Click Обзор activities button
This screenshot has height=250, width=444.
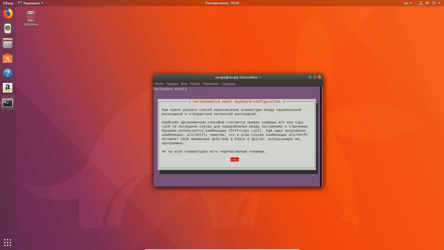click(x=8, y=3)
